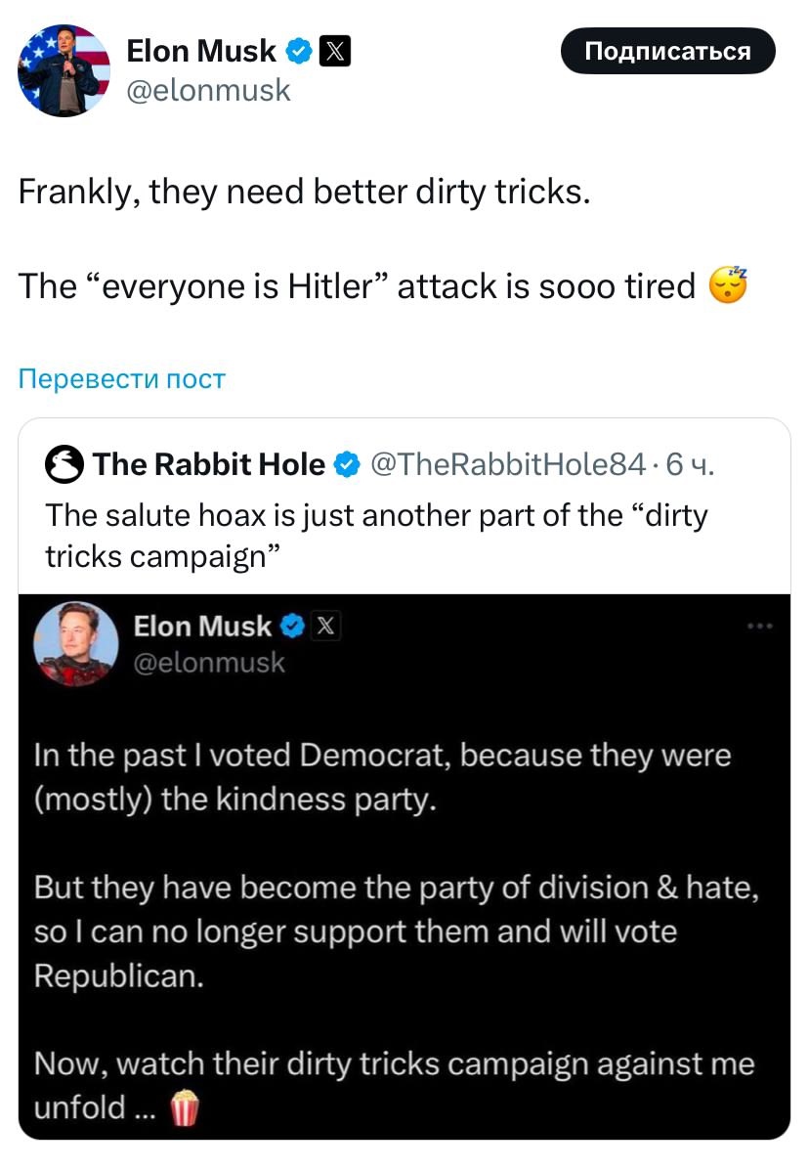Click Elon Musk's profile avatar at top
The height and width of the screenshot is (1170, 809).
click(x=64, y=70)
